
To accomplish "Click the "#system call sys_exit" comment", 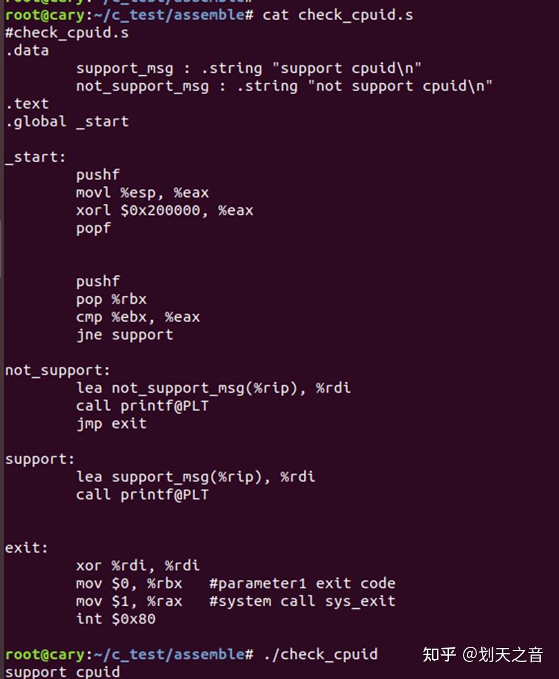I will (302, 601).
